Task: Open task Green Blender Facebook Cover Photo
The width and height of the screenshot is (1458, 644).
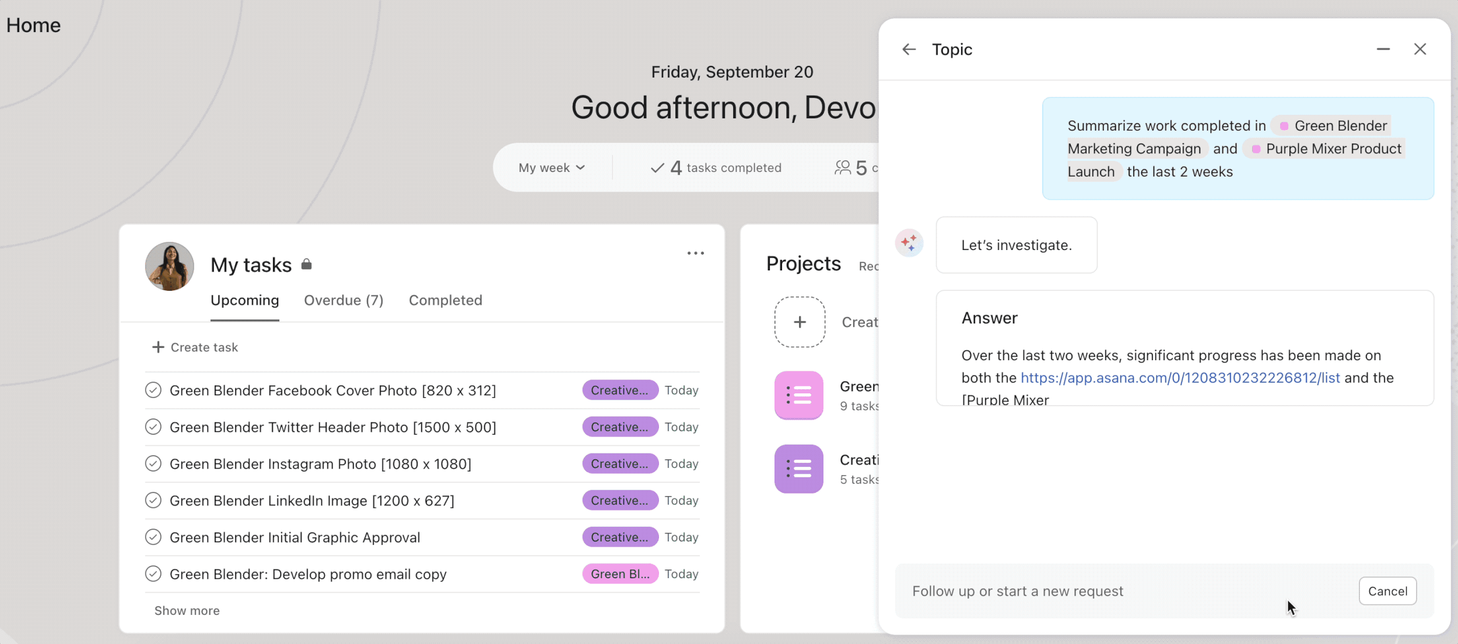Action: click(332, 390)
